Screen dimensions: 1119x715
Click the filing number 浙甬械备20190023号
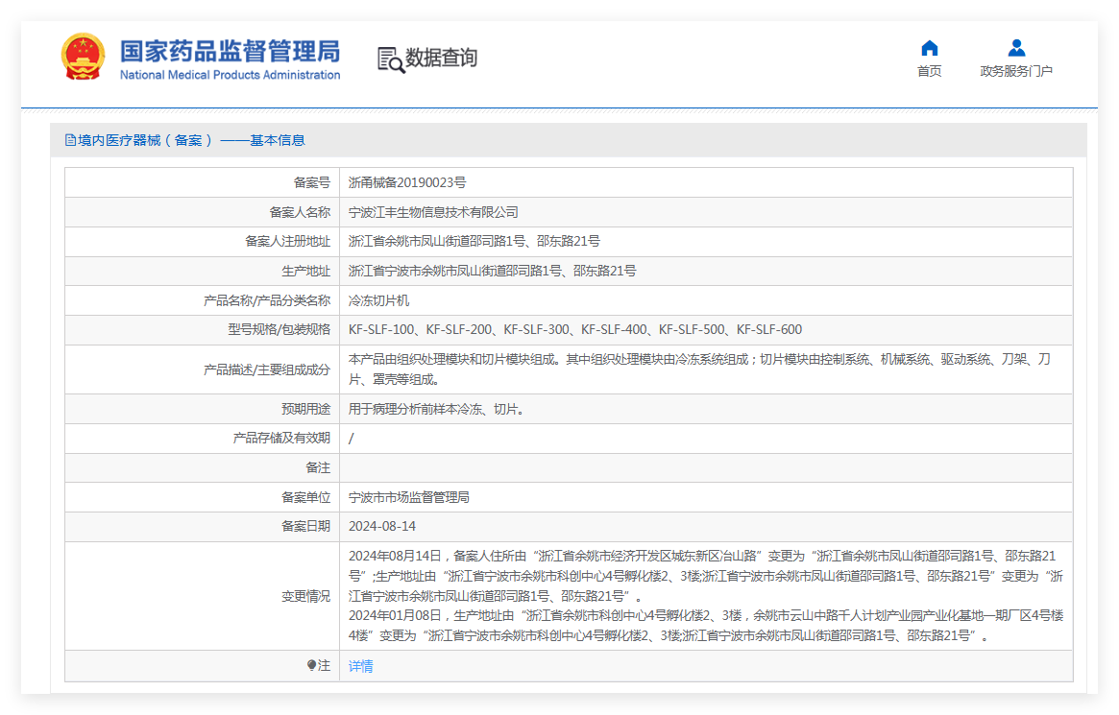406,182
